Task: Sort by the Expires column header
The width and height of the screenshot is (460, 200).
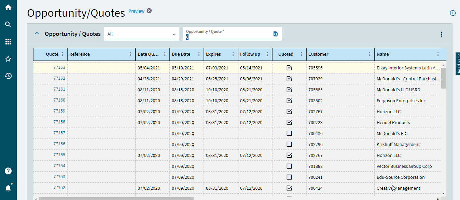Action: pos(213,54)
